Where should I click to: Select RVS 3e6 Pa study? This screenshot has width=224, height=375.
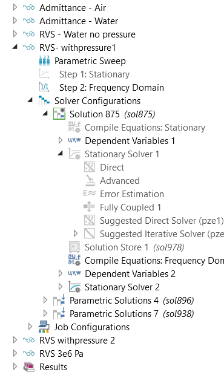tap(61, 353)
